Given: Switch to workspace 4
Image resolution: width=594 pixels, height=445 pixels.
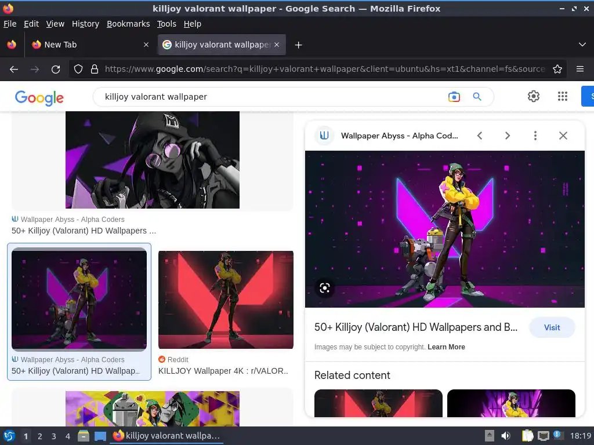Looking at the screenshot, I should (x=68, y=436).
